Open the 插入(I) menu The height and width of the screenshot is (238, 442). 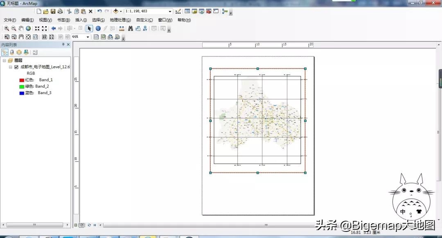pyautogui.click(x=81, y=20)
